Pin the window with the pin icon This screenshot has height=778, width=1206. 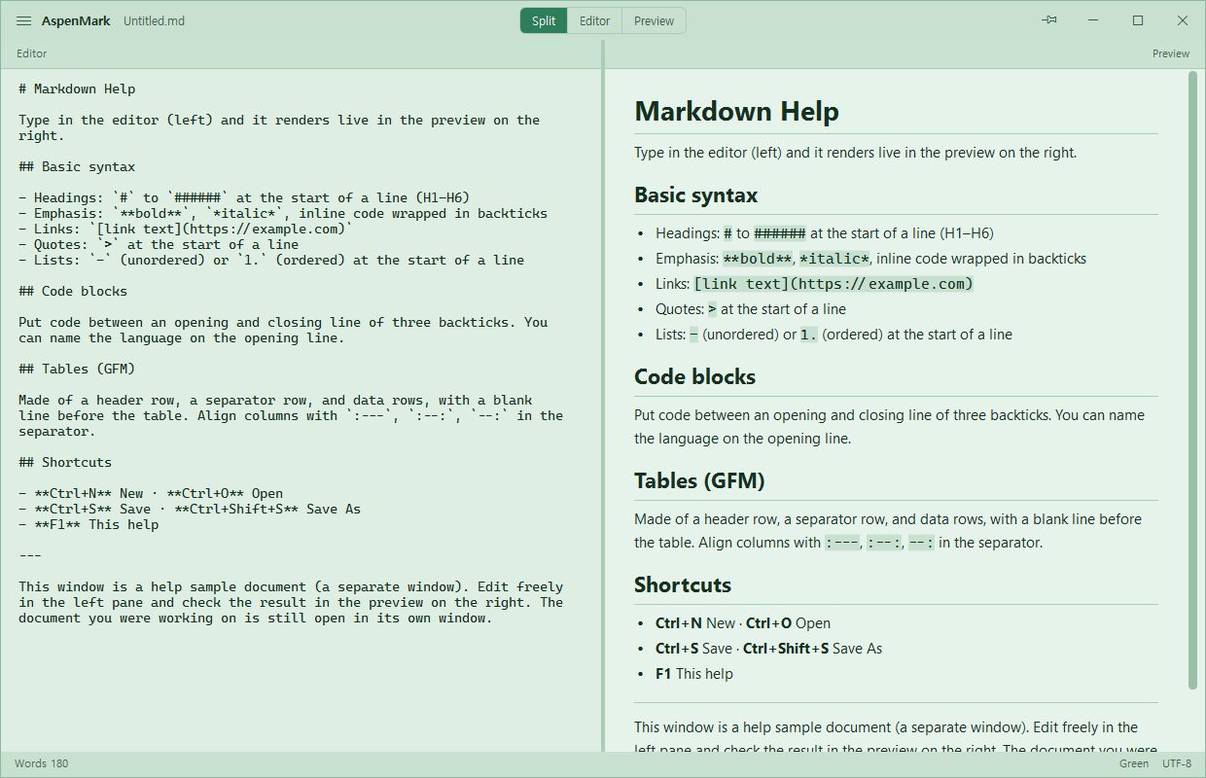coord(1049,20)
